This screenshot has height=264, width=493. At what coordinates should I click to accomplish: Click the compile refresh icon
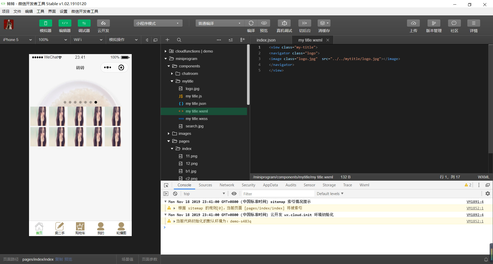pos(251,23)
